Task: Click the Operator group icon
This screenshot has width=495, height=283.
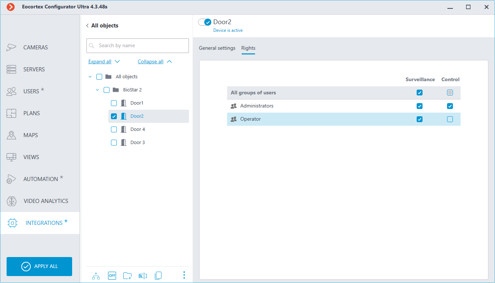Action: [x=234, y=119]
